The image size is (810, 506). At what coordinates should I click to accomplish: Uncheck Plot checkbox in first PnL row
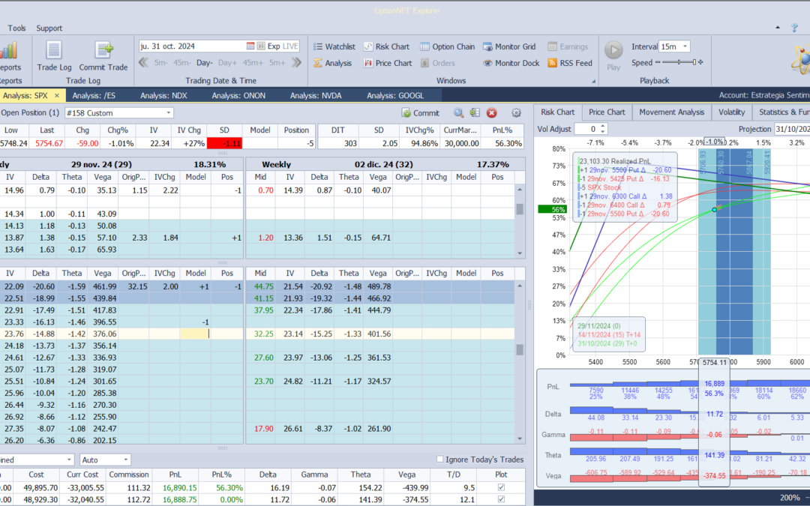click(x=501, y=487)
